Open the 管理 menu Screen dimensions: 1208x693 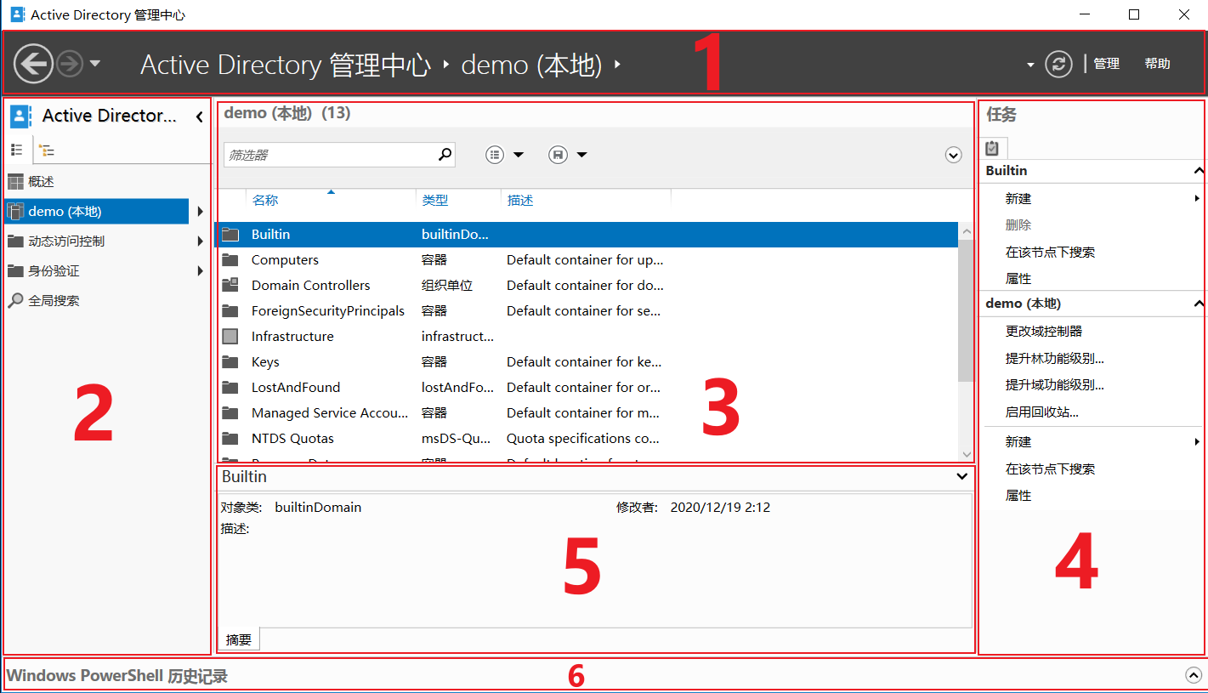[1106, 64]
